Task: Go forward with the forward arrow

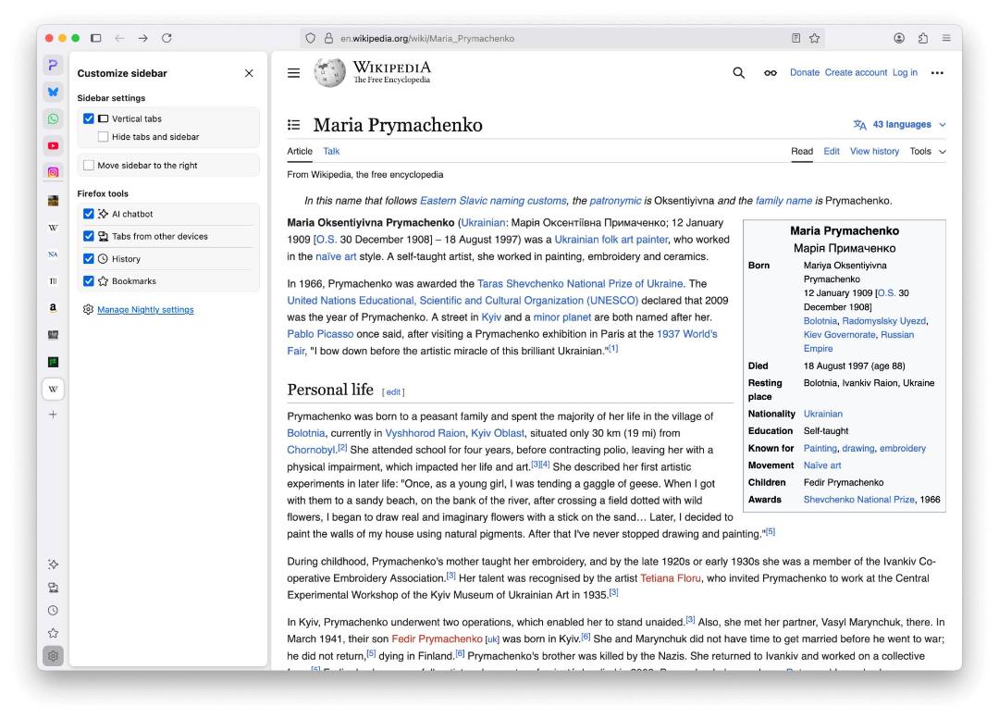Action: 142,38
